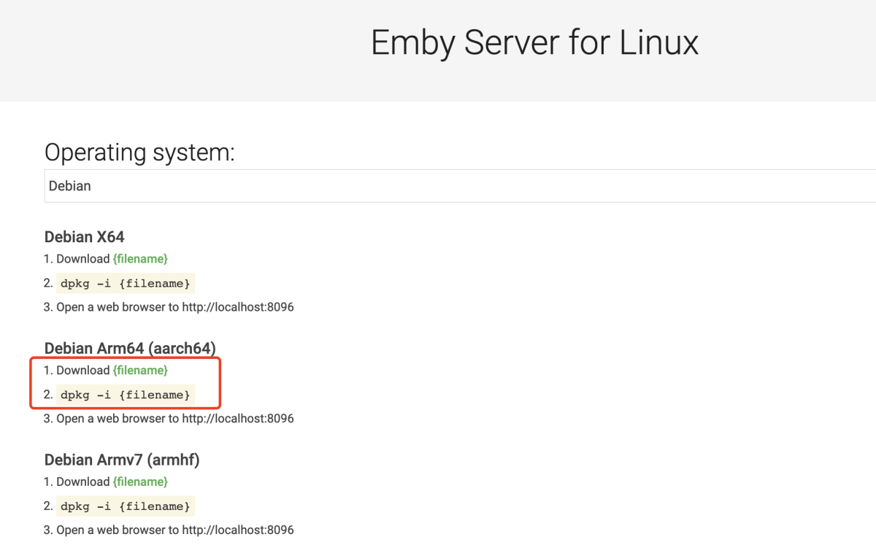Viewport: 876px width, 556px height.
Task: Open the {filename} link under Debian Armv7 (armhf)
Action: [140, 482]
